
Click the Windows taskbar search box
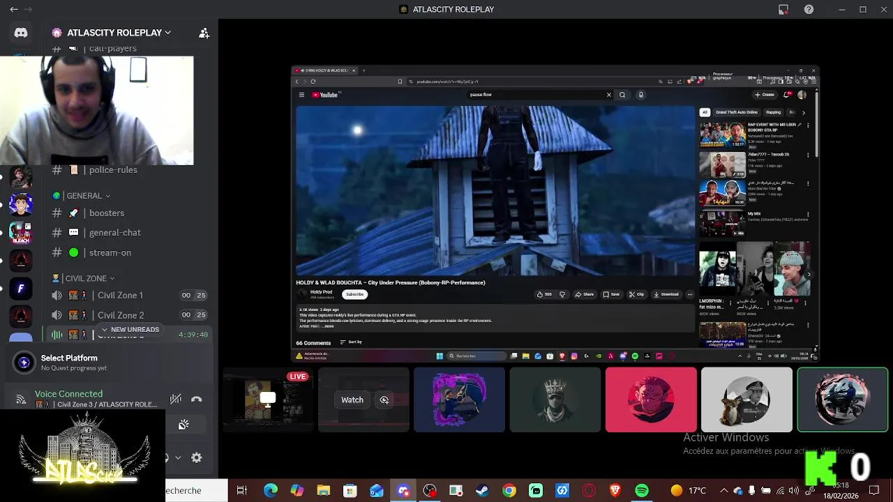pyautogui.click(x=196, y=491)
